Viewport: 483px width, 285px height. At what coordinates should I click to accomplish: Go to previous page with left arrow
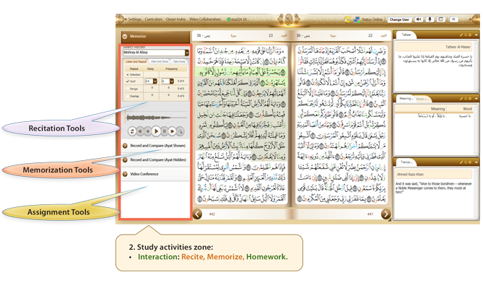coord(197,214)
